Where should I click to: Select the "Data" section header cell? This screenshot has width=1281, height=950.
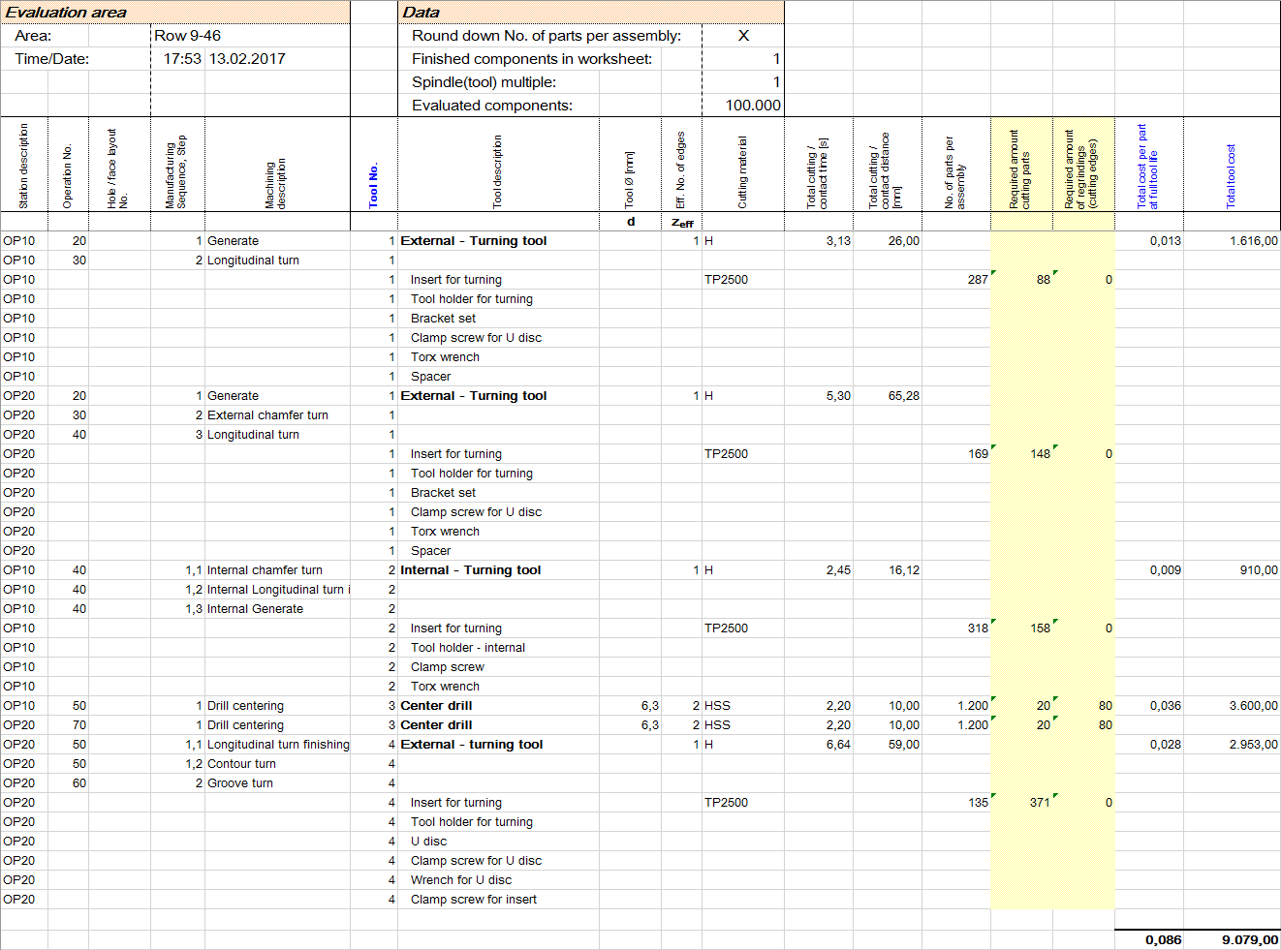click(422, 13)
